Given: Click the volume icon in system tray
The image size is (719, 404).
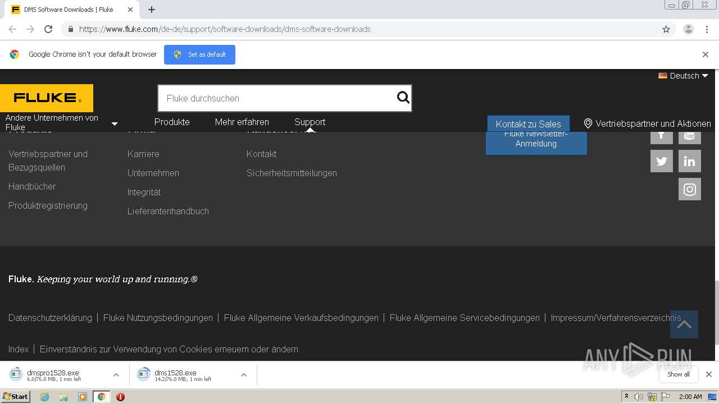Looking at the screenshot, I should pos(639,397).
